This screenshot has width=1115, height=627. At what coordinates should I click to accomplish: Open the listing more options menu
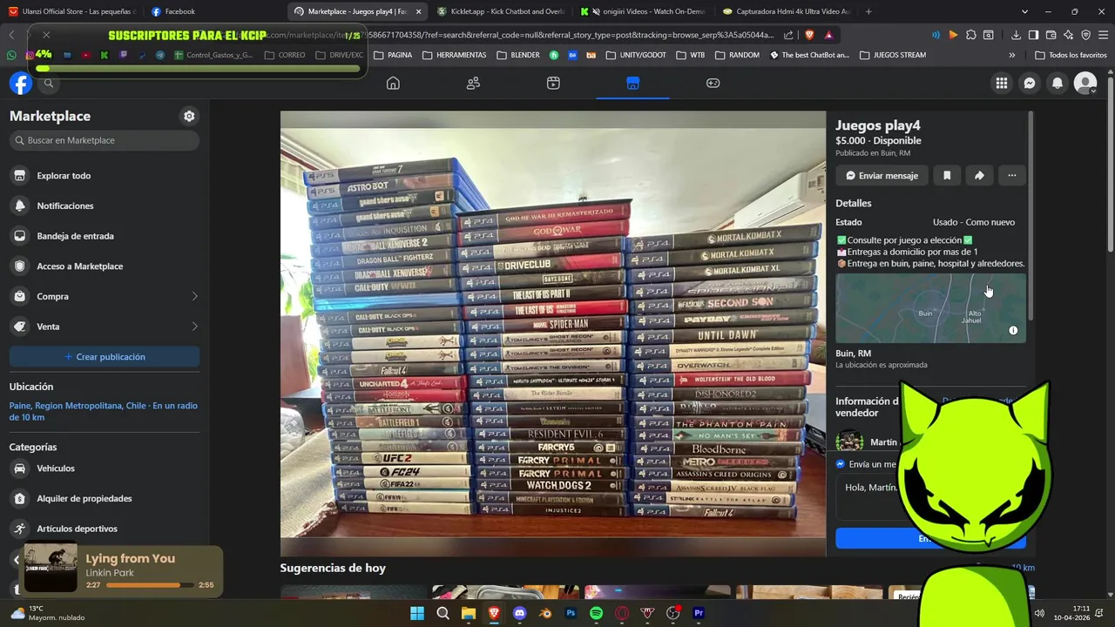pyautogui.click(x=1011, y=175)
